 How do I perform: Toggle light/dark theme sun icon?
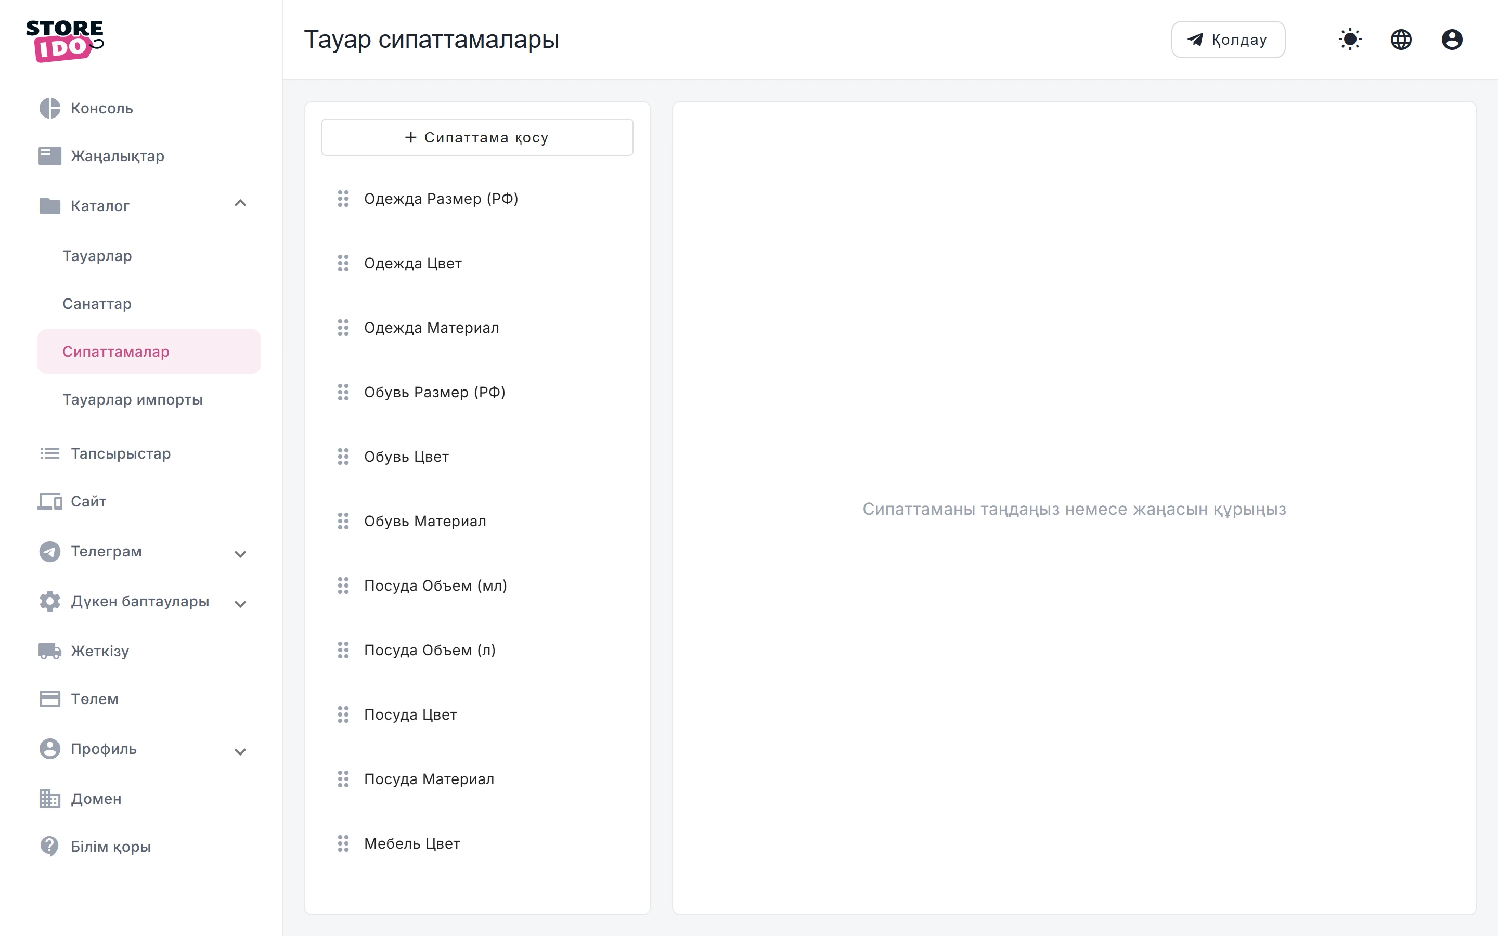1350,40
